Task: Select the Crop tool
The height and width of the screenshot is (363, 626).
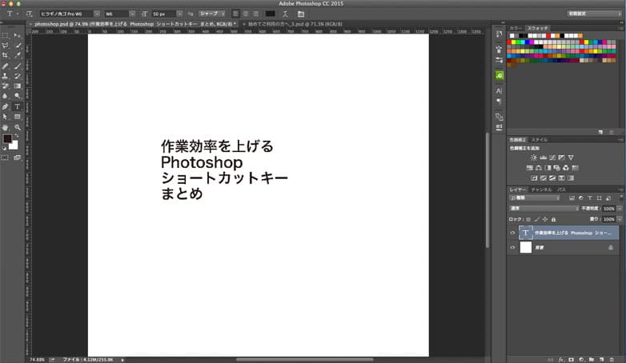Action: (x=5, y=55)
